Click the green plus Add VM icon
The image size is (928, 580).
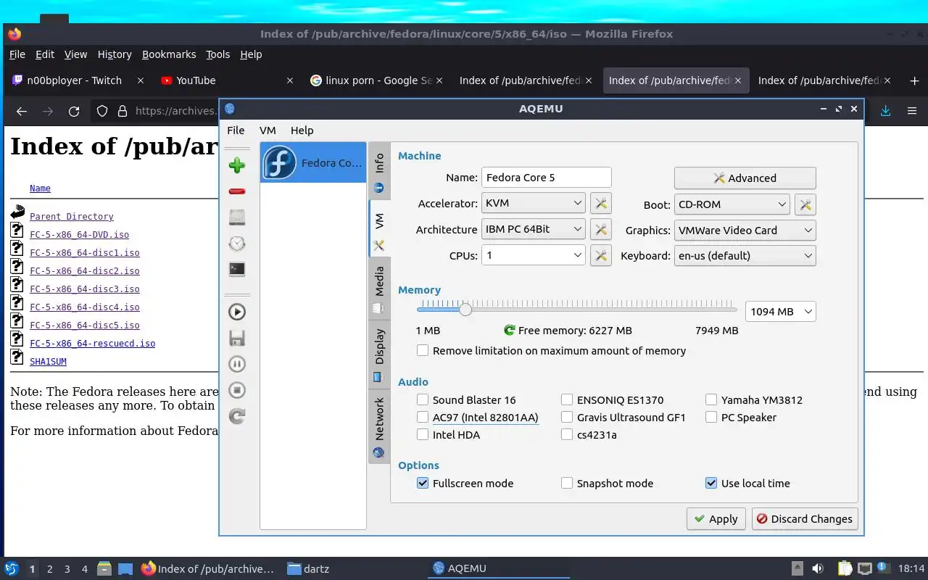tap(236, 165)
